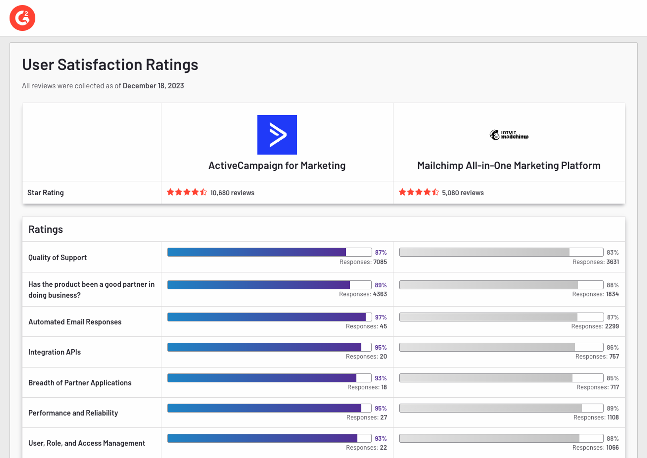Click the 10,680 reviews link
Viewport: 647px width, 458px height.
232,193
